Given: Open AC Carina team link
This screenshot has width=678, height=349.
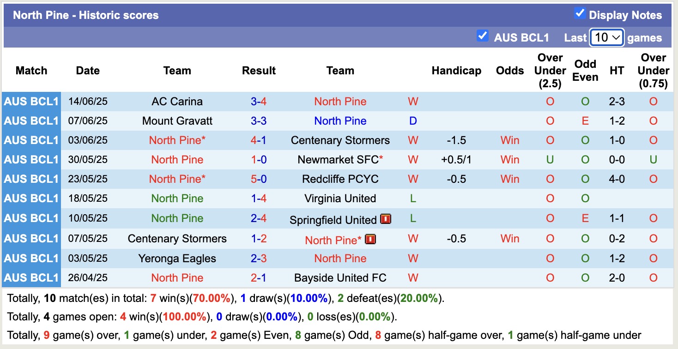Looking at the screenshot, I should (x=177, y=102).
